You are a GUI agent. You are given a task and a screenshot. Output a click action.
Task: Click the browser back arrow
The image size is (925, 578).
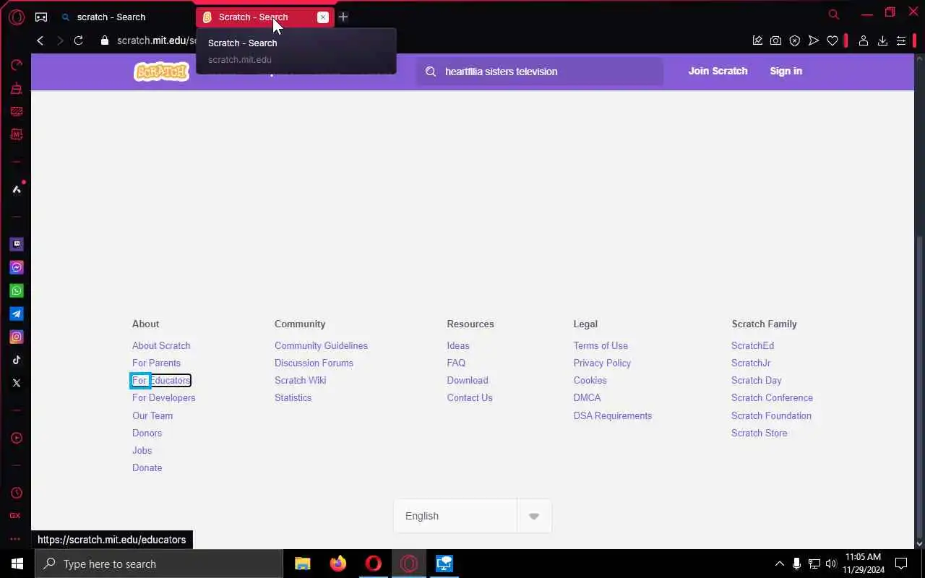coord(40,40)
